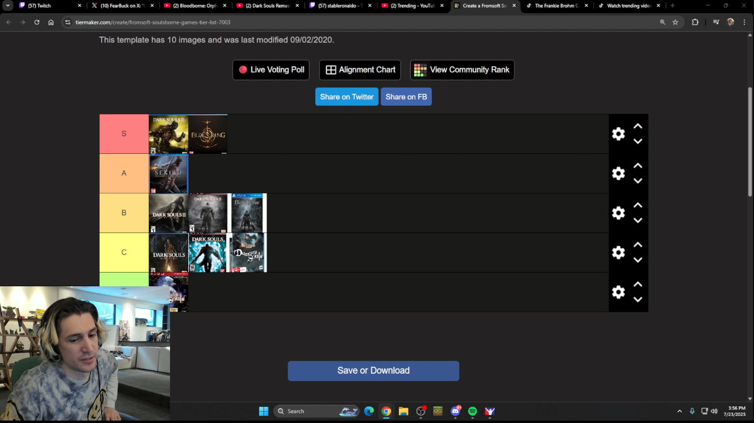
Task: Move the S tier row down
Action: (638, 141)
